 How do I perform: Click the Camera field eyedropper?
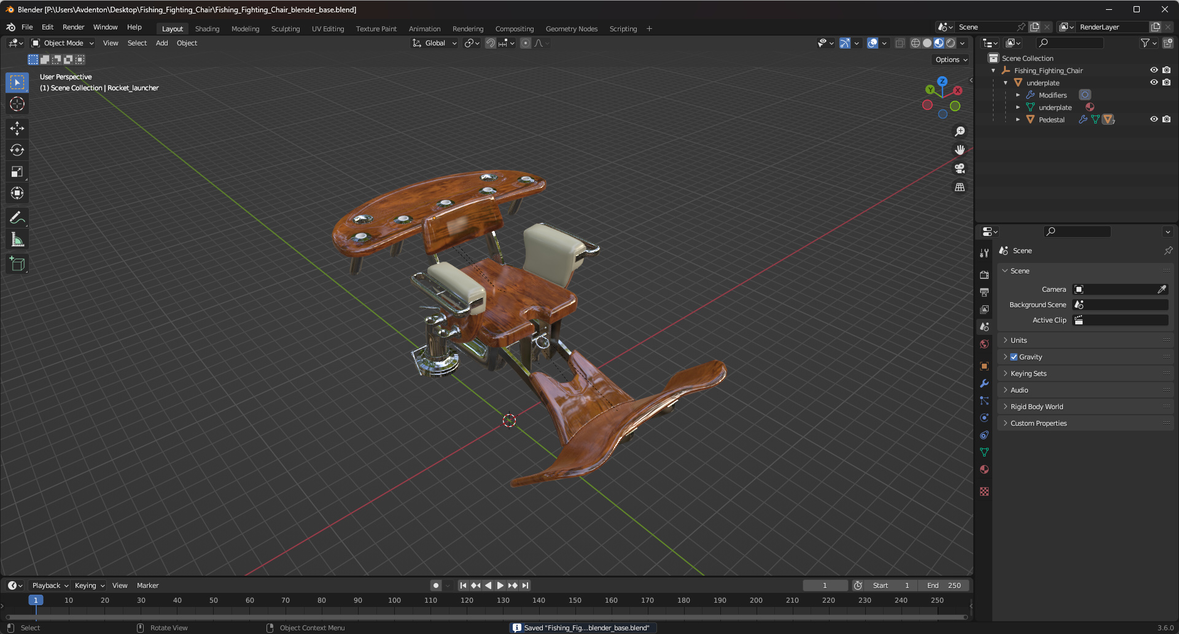point(1162,289)
